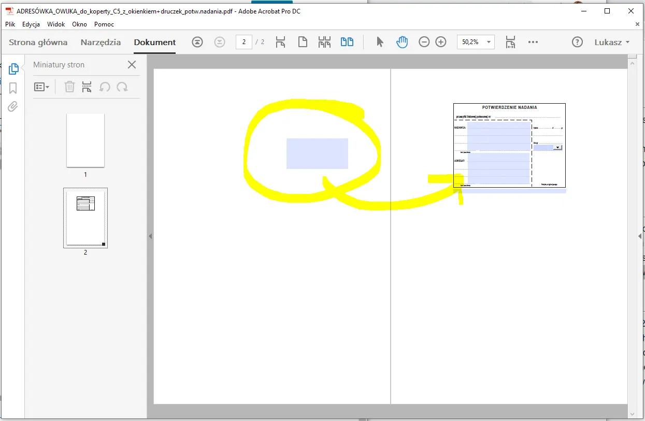This screenshot has height=421, width=645.
Task: Activate the arrow Selection tool
Action: click(x=380, y=42)
